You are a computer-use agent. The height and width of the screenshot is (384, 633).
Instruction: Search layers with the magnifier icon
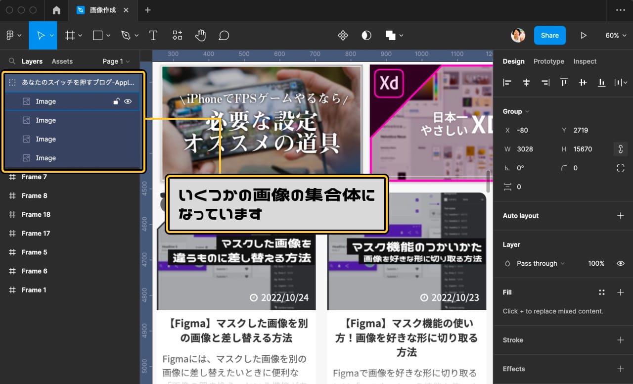tap(12, 61)
